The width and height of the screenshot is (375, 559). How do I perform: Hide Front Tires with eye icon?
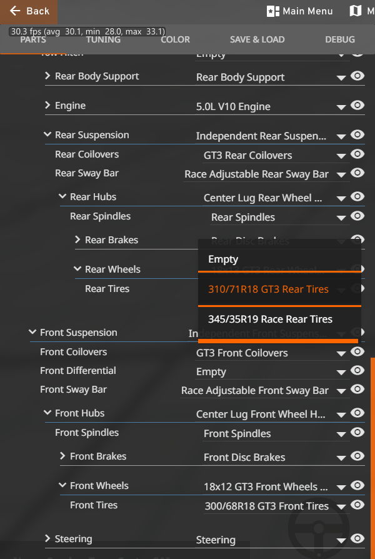tap(357, 505)
